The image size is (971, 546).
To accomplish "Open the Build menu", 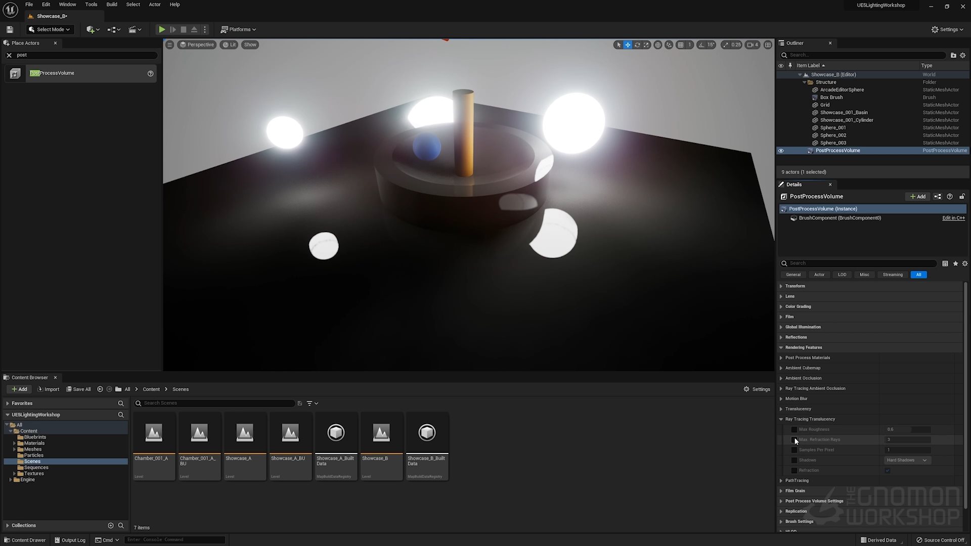I will coord(112,4).
